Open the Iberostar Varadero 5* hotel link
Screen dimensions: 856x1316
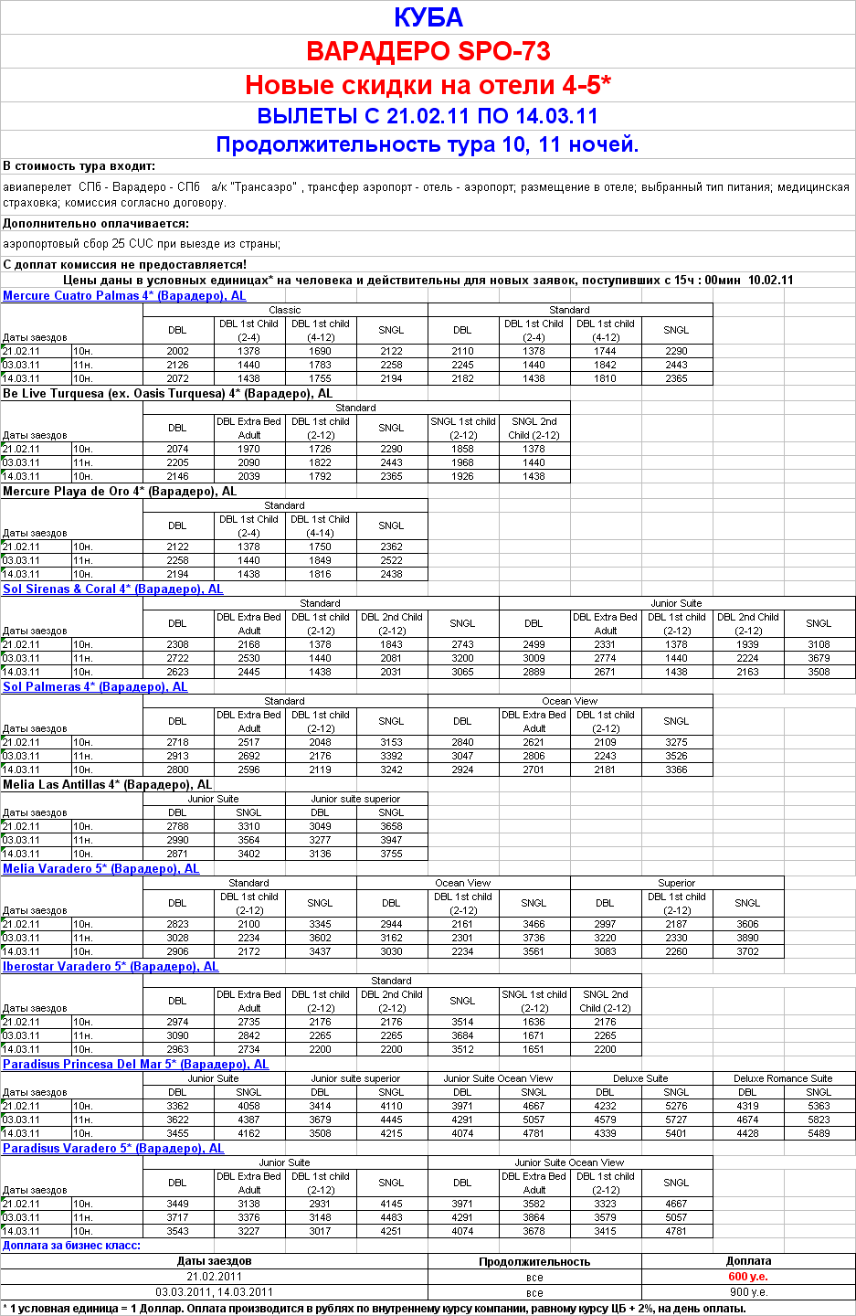coord(111,967)
